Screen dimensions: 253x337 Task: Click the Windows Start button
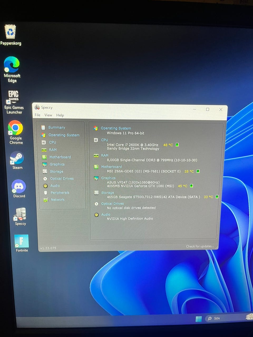click(198, 319)
